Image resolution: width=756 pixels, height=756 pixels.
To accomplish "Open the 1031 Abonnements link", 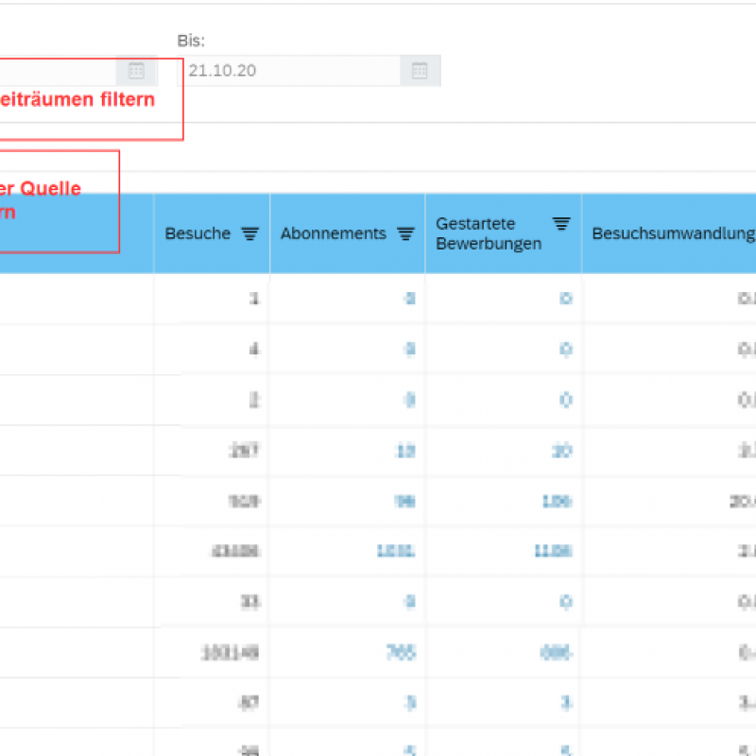I will [x=396, y=551].
